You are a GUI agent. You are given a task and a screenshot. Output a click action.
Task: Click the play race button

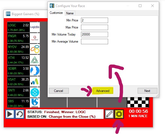pyautogui.click(x=10, y=114)
